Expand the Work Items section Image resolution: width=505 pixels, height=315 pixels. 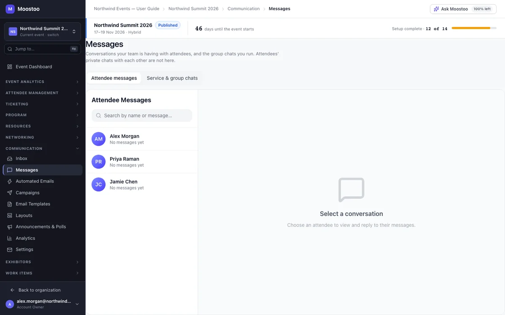(x=43, y=273)
